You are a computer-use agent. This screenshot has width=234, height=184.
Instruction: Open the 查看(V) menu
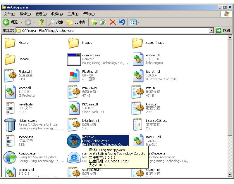point(41,14)
